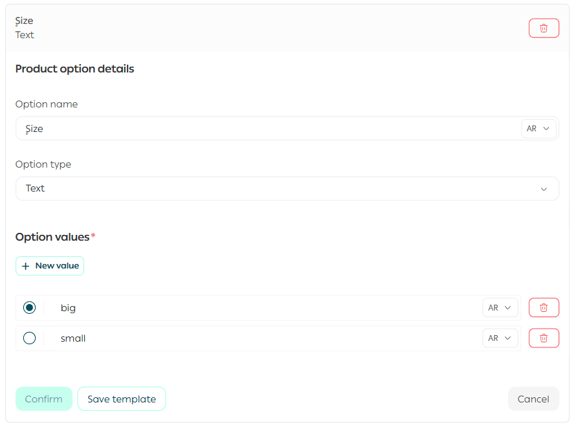Select the 'small' radio button as default
The width and height of the screenshot is (574, 427).
pos(29,338)
